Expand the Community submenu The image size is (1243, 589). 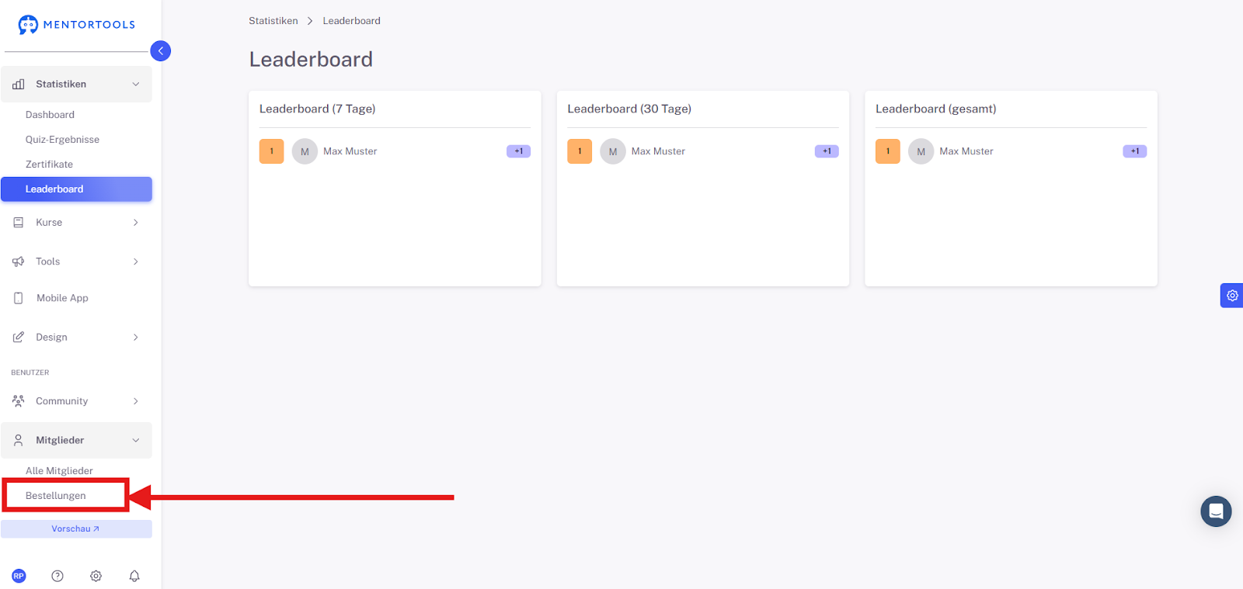(x=76, y=401)
